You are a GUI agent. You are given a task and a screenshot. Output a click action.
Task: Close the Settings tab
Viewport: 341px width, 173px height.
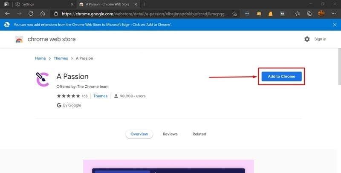click(72, 4)
